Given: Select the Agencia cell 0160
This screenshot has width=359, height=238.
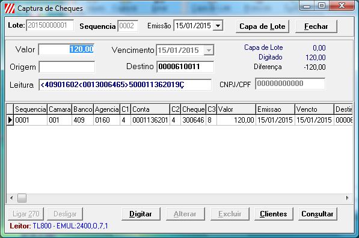Looking at the screenshot, I should (106, 120).
